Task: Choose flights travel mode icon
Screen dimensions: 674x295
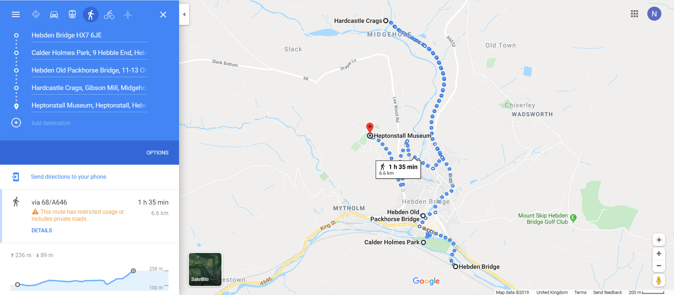Action: tap(128, 14)
